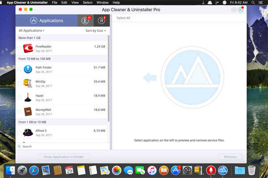Open the Trash in the dock
The width and height of the screenshot is (268, 178).
coord(252,170)
